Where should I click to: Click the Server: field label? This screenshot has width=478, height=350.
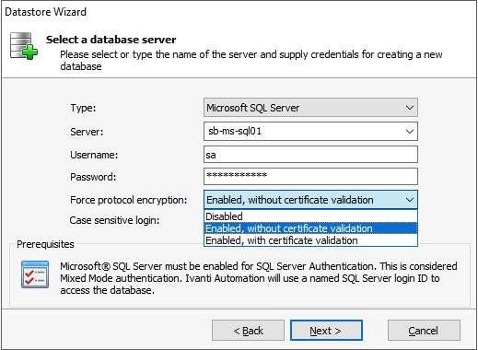pyautogui.click(x=87, y=132)
